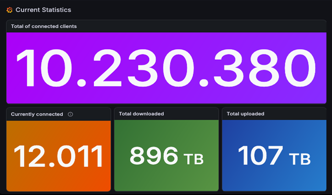Select the Currently connected panel title

coord(37,114)
